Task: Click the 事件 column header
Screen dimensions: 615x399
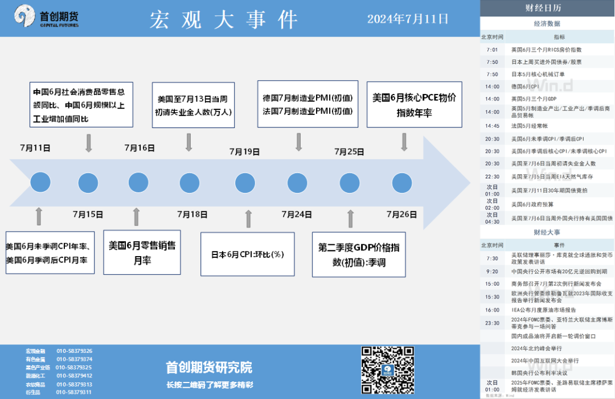Action: (559, 245)
